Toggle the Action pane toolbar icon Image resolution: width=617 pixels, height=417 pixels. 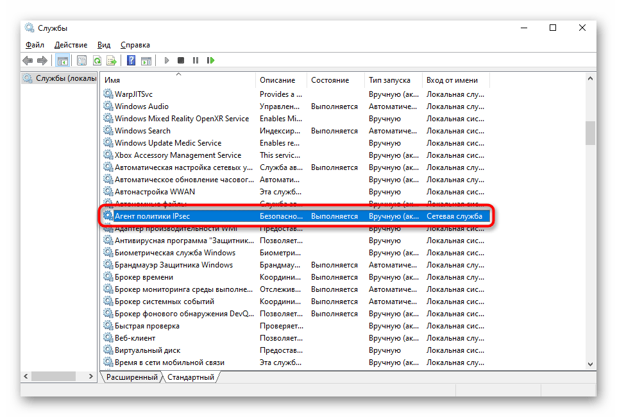coord(146,61)
